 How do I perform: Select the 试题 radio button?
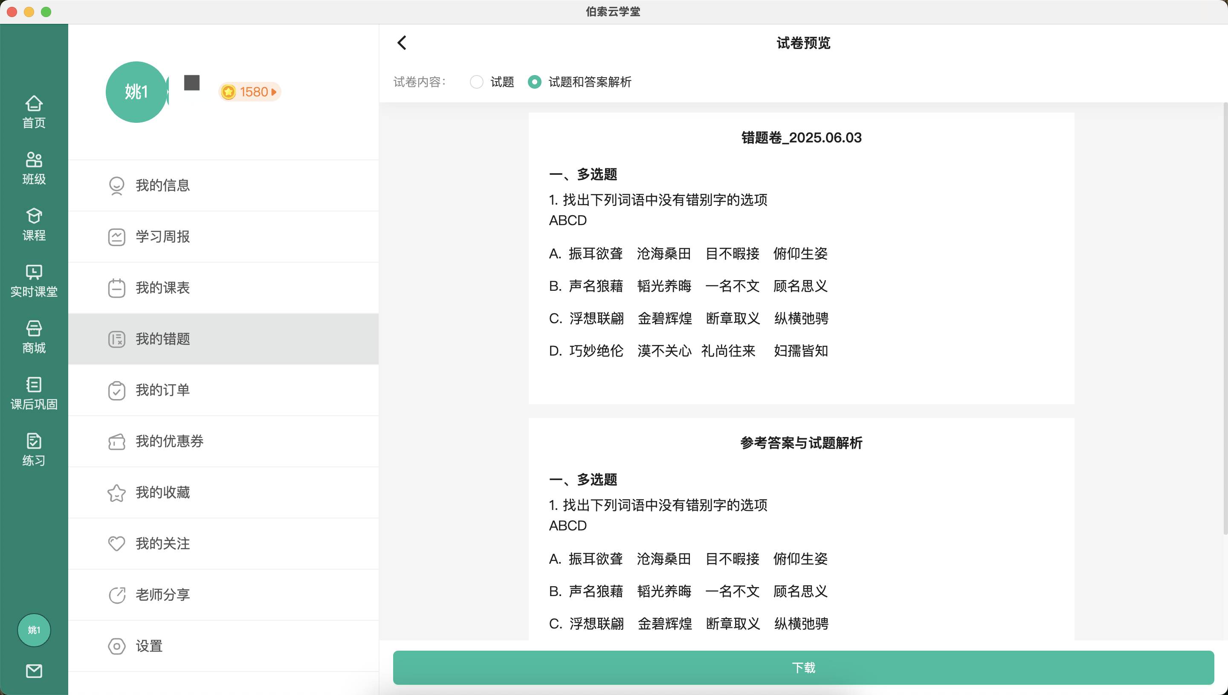(476, 82)
